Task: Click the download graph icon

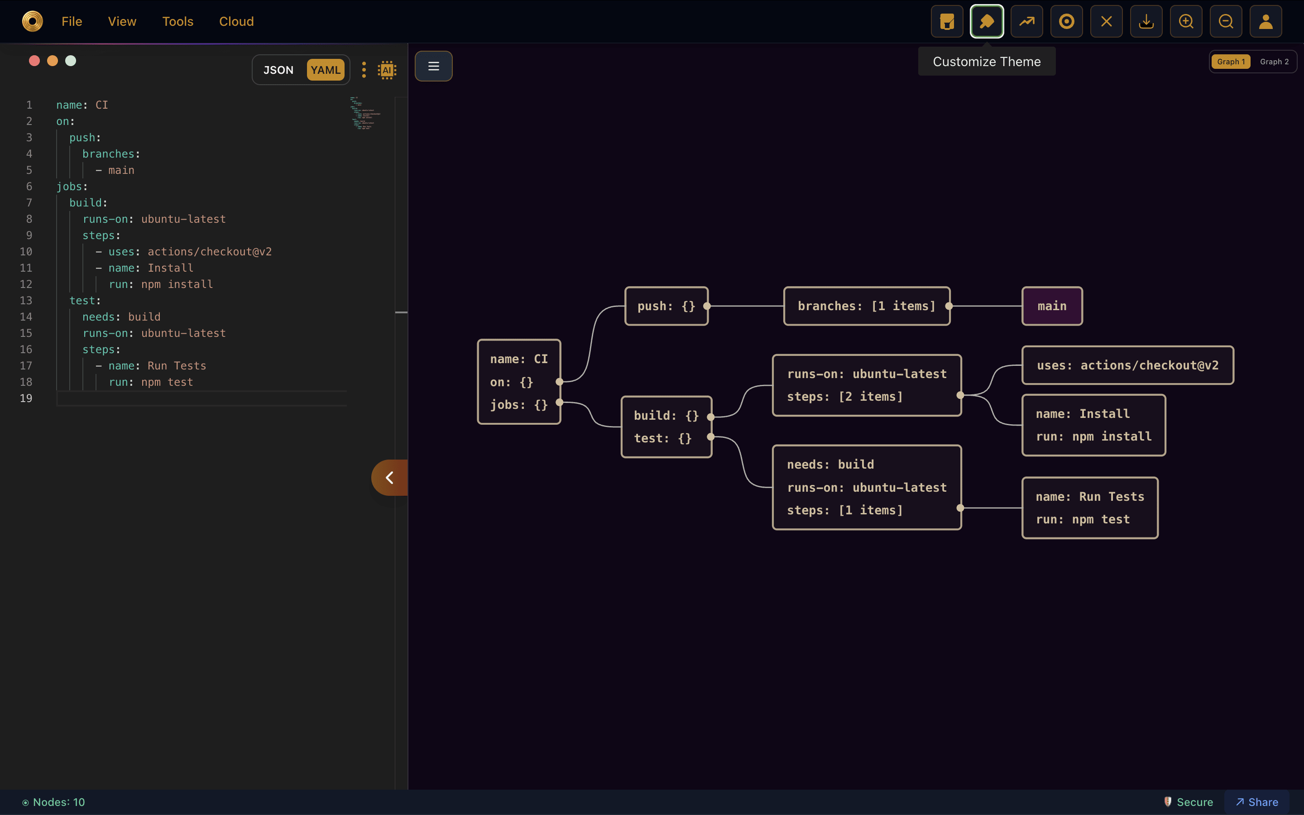Action: click(1146, 22)
